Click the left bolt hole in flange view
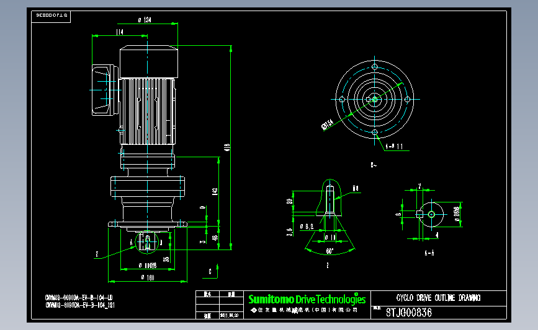The height and width of the screenshot is (330, 538). [x=342, y=99]
